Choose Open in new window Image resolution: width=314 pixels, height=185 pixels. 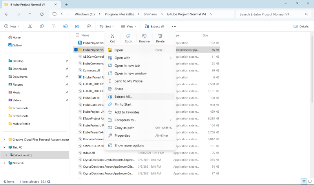point(140,73)
